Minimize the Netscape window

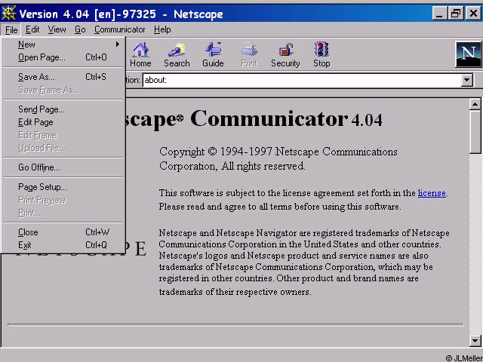tap(439, 14)
